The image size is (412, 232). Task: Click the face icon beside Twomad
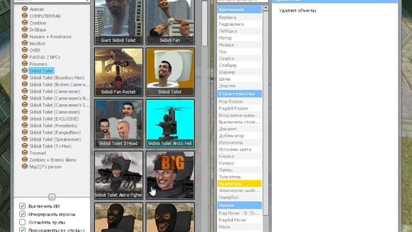pyautogui.click(x=24, y=153)
